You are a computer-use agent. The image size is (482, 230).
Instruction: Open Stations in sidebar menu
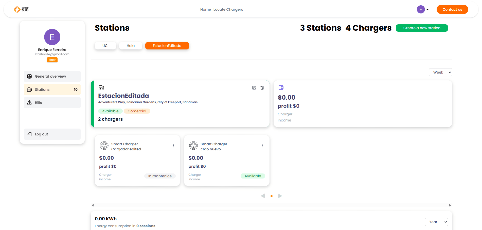[52, 90]
